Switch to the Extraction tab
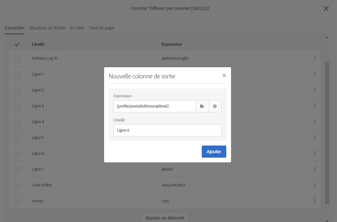Viewport: 337px width, 222px height. (x=15, y=28)
